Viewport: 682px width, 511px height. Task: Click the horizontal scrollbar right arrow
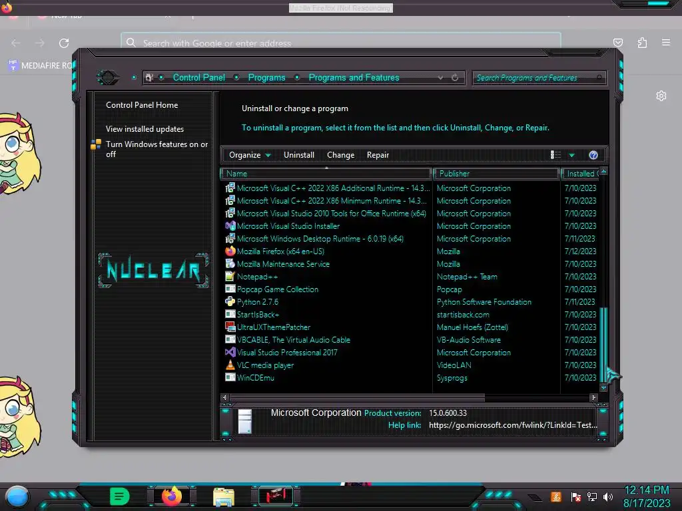[x=593, y=398]
